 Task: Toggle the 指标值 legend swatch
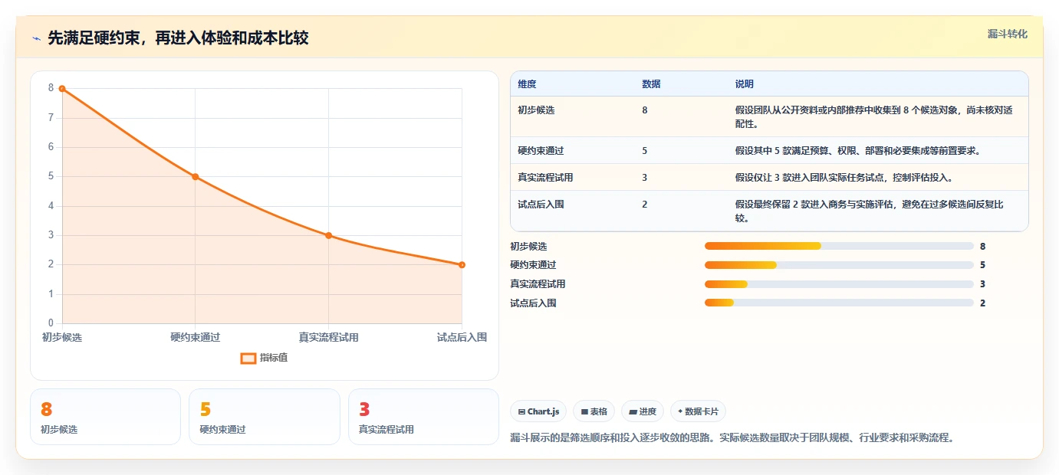248,358
